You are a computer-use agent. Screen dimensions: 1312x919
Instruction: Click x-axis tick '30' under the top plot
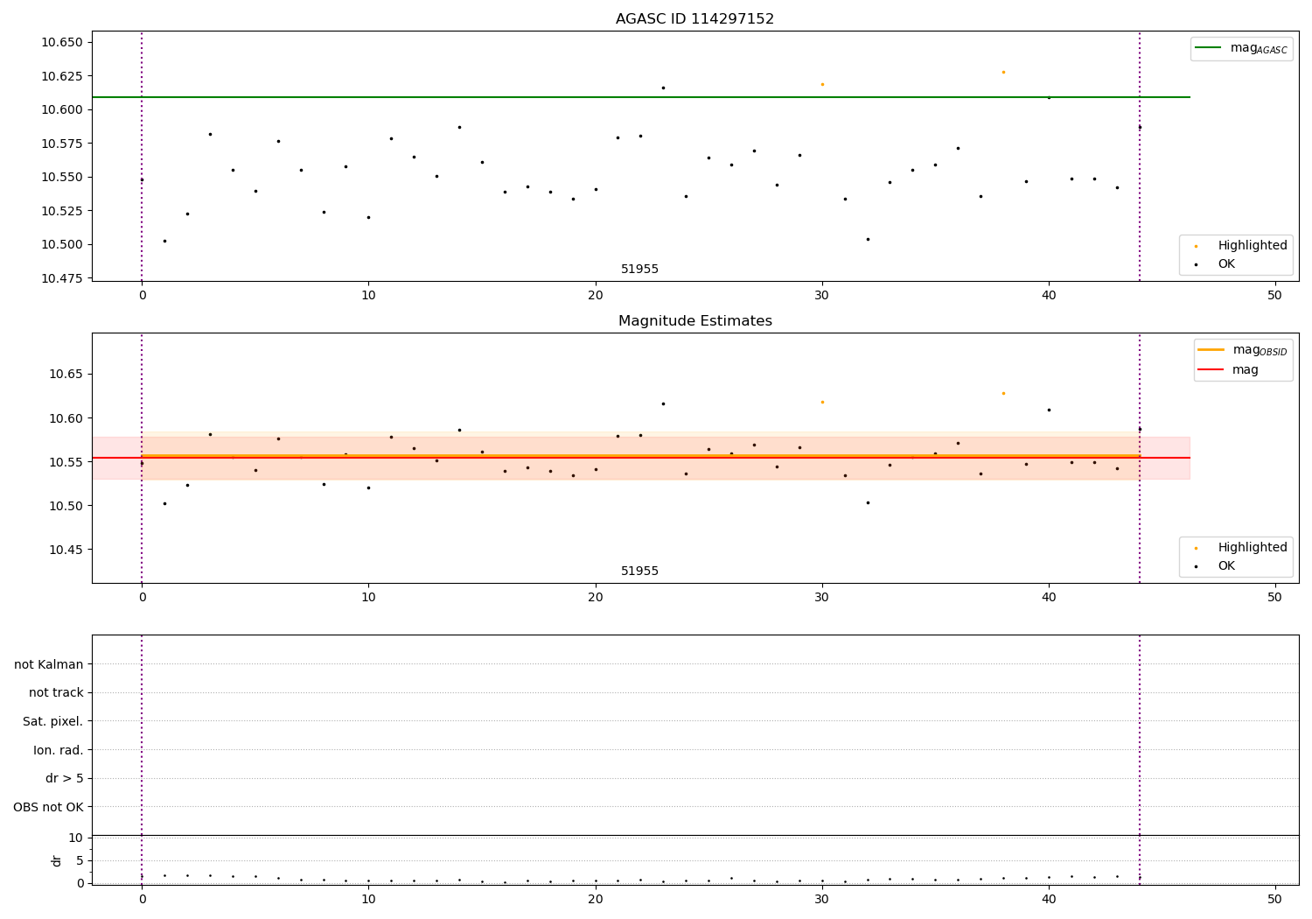822,296
